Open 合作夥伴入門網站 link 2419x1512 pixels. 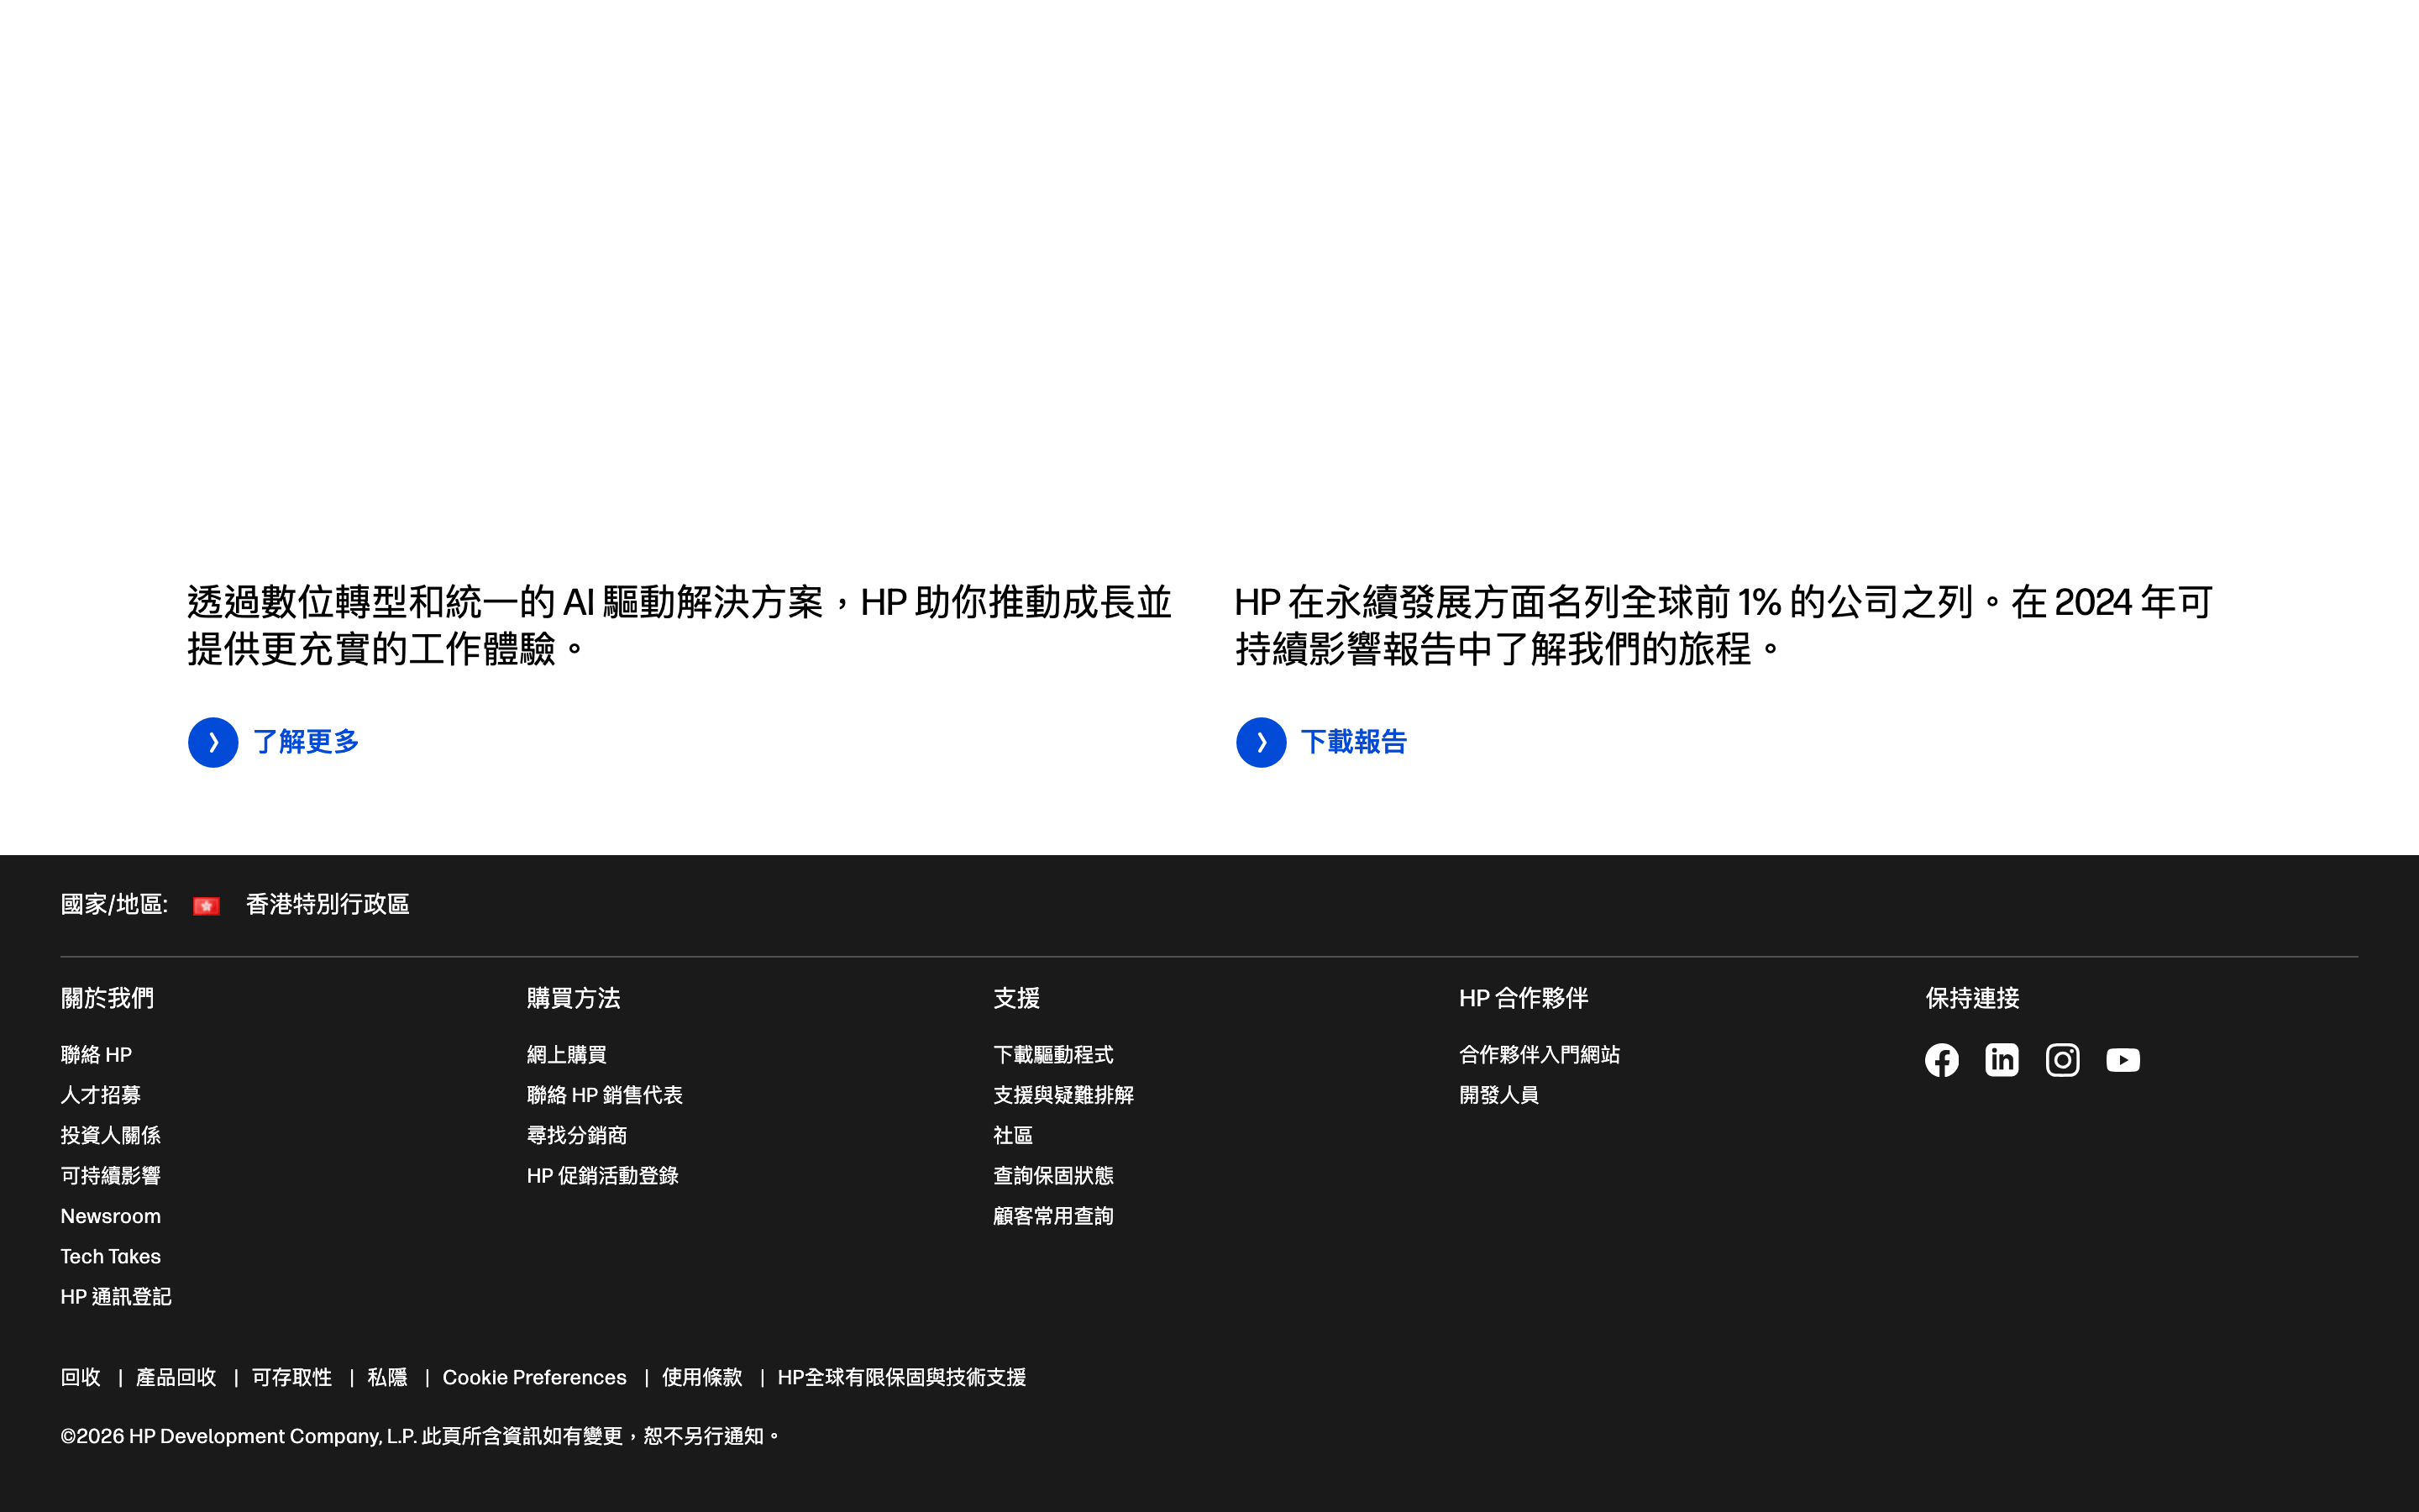coord(1540,1055)
